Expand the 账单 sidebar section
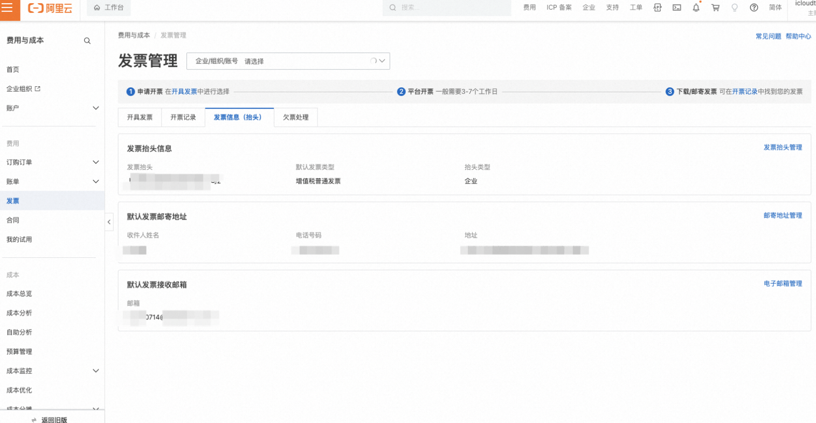Image resolution: width=816 pixels, height=423 pixels. click(52, 182)
